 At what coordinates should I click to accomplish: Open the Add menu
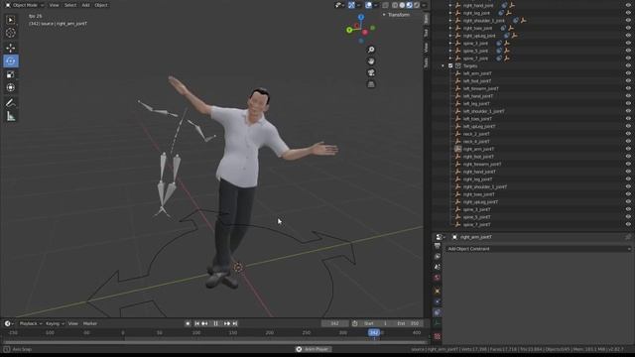(x=85, y=5)
